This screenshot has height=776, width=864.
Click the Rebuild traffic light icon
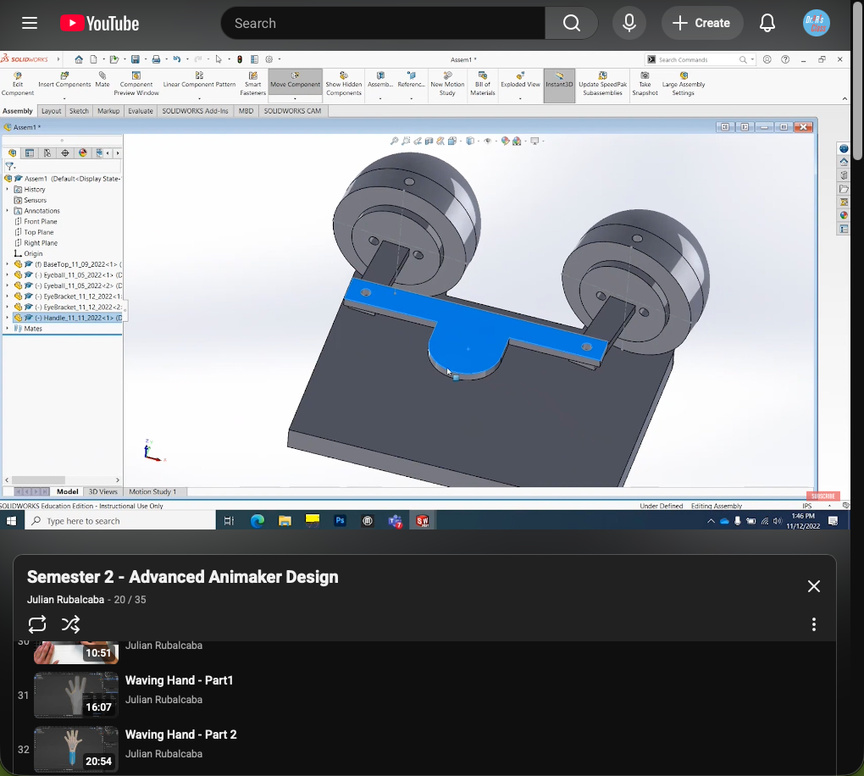240,59
